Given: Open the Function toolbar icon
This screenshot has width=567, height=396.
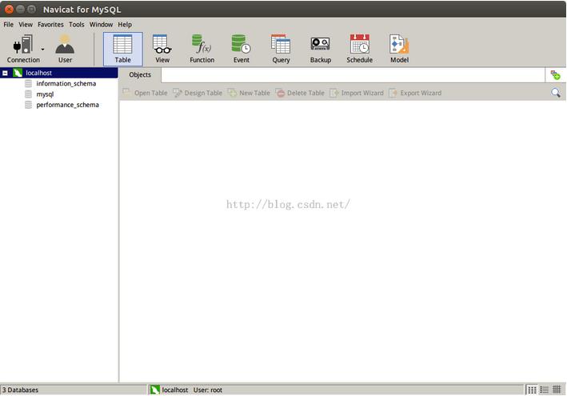Looking at the screenshot, I should tap(202, 49).
